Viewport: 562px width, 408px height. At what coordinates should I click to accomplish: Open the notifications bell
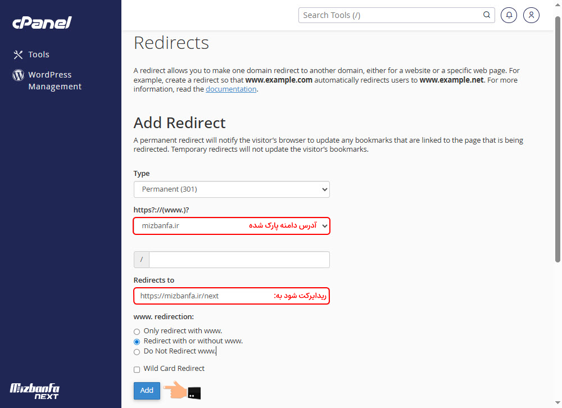(x=509, y=15)
